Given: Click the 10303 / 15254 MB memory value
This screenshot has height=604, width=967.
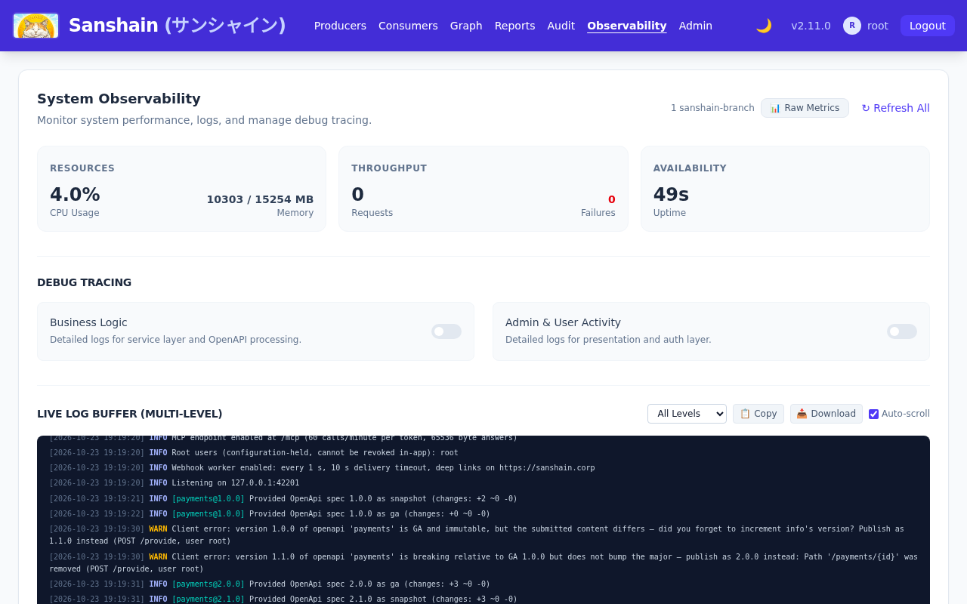Looking at the screenshot, I should coord(260,199).
